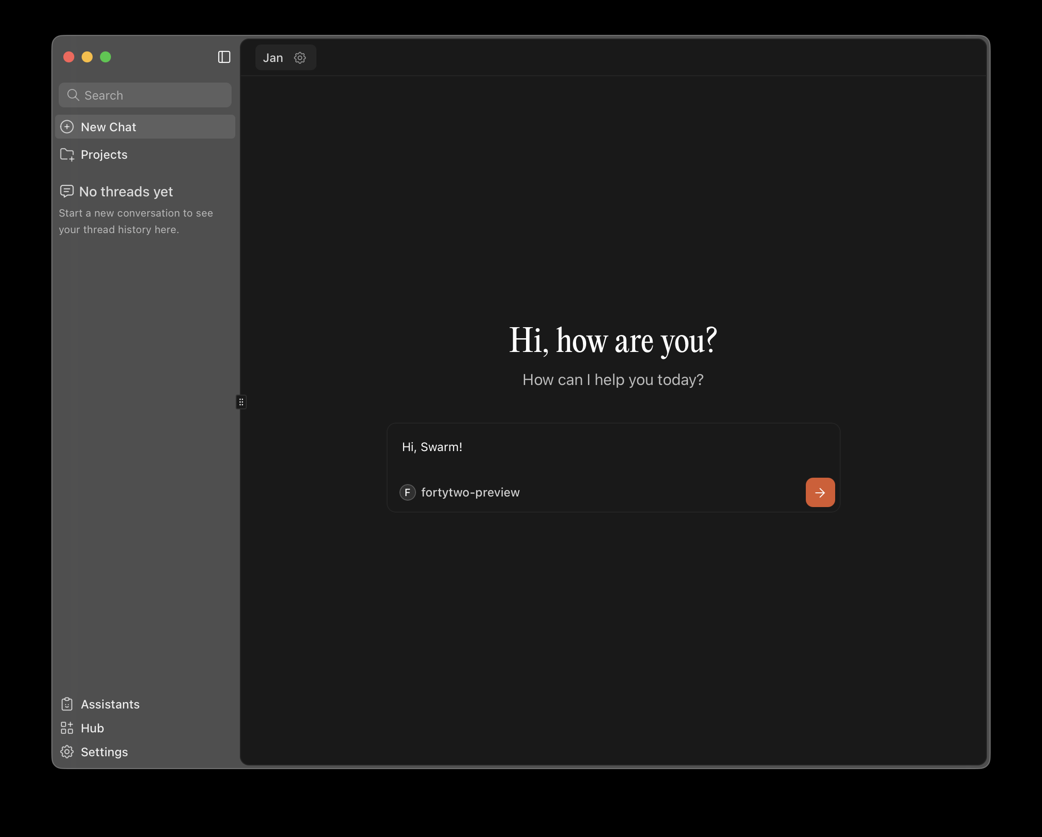
Task: Click the green maximize traffic light
Action: click(x=105, y=56)
